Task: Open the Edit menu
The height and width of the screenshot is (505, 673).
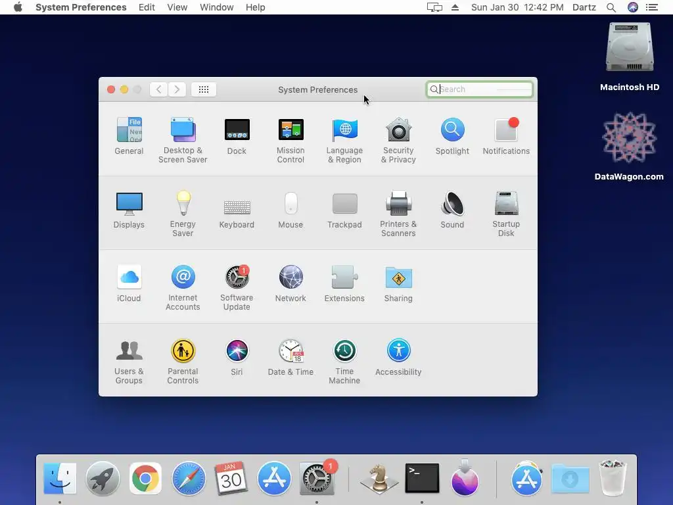Action: [147, 7]
